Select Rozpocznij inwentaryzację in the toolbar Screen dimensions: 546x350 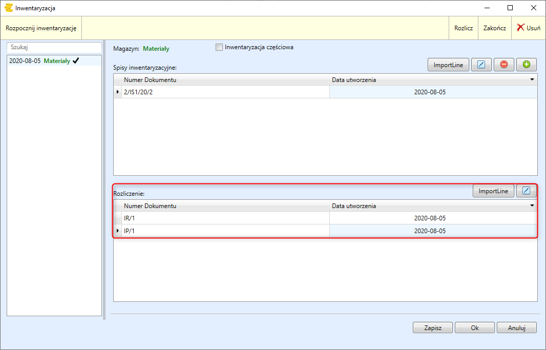coord(41,28)
